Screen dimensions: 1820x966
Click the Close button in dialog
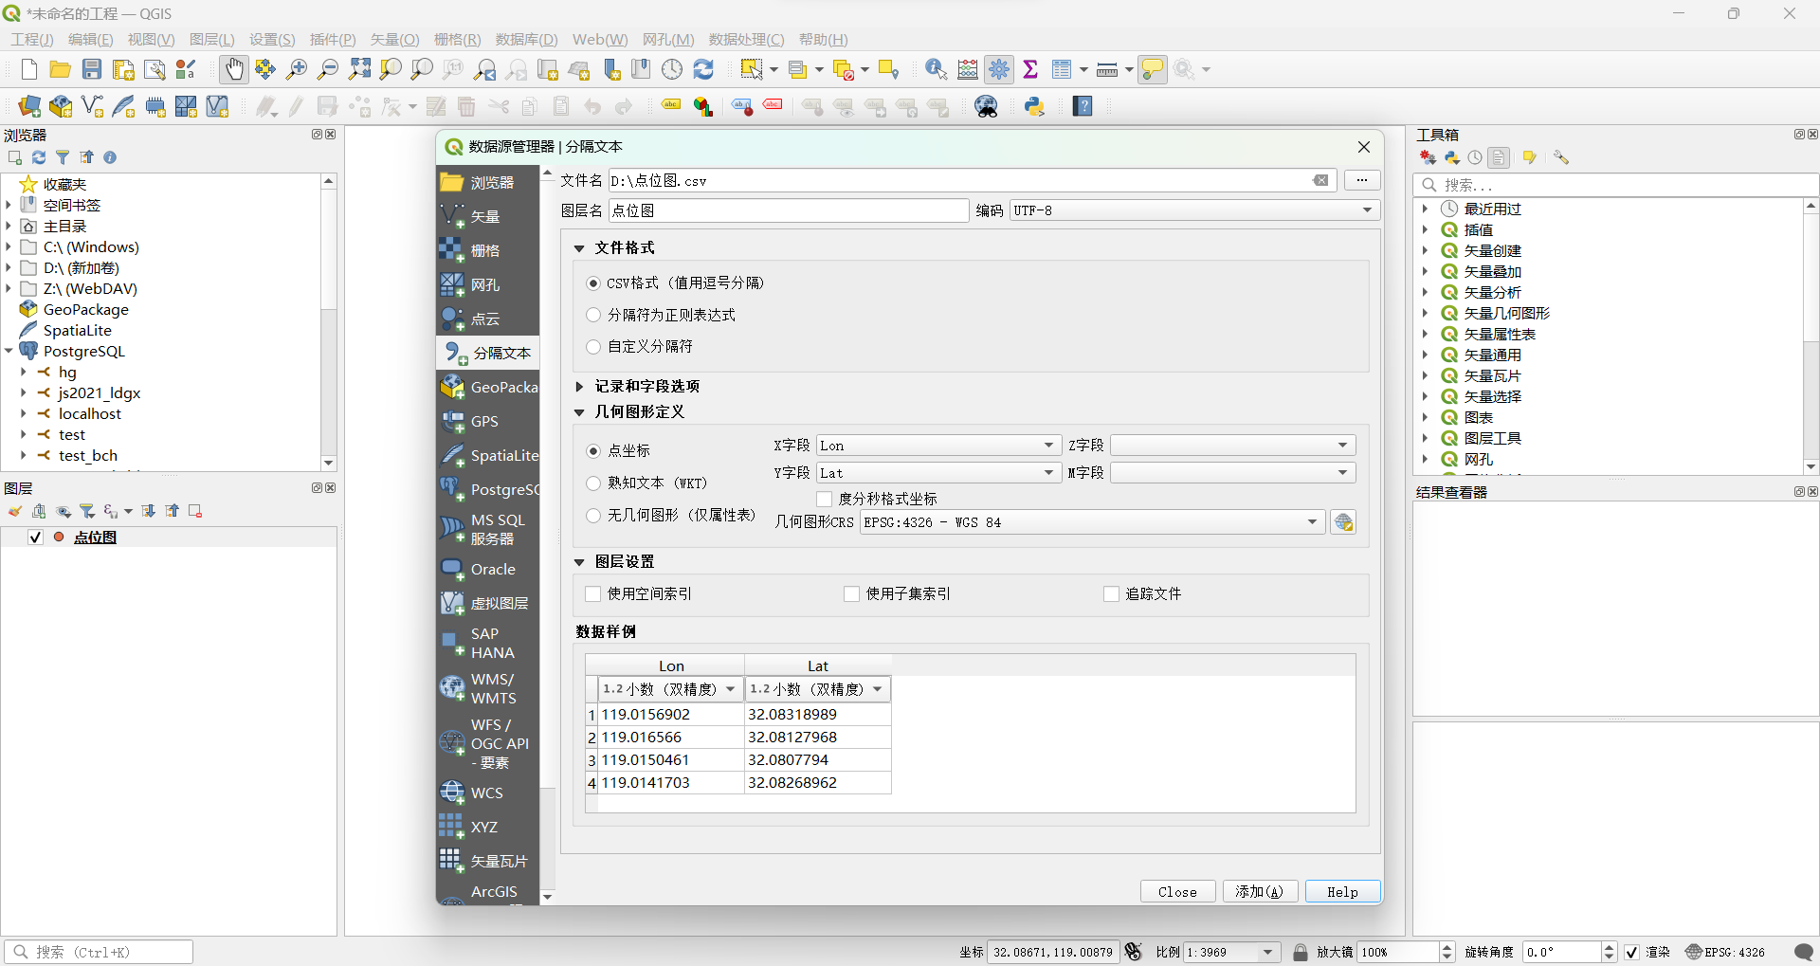[x=1177, y=892]
